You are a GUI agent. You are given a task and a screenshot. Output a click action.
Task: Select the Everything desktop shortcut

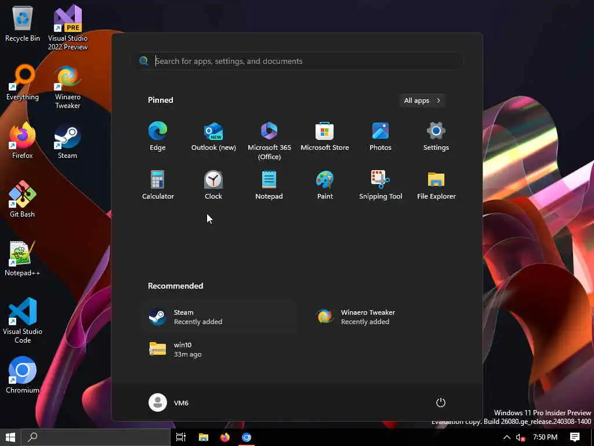[23, 82]
